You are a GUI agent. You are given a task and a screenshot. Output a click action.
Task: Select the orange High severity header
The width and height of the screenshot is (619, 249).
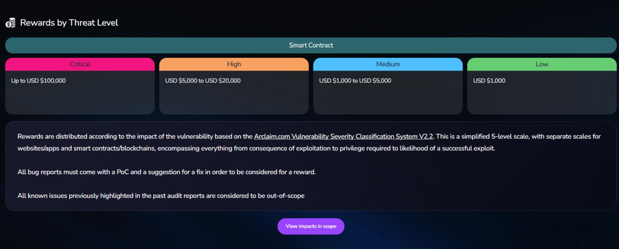point(234,64)
